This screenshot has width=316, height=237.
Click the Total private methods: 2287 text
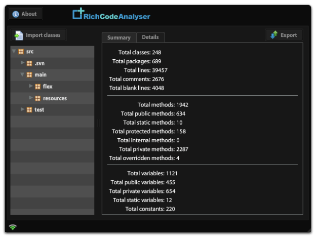[x=153, y=149]
